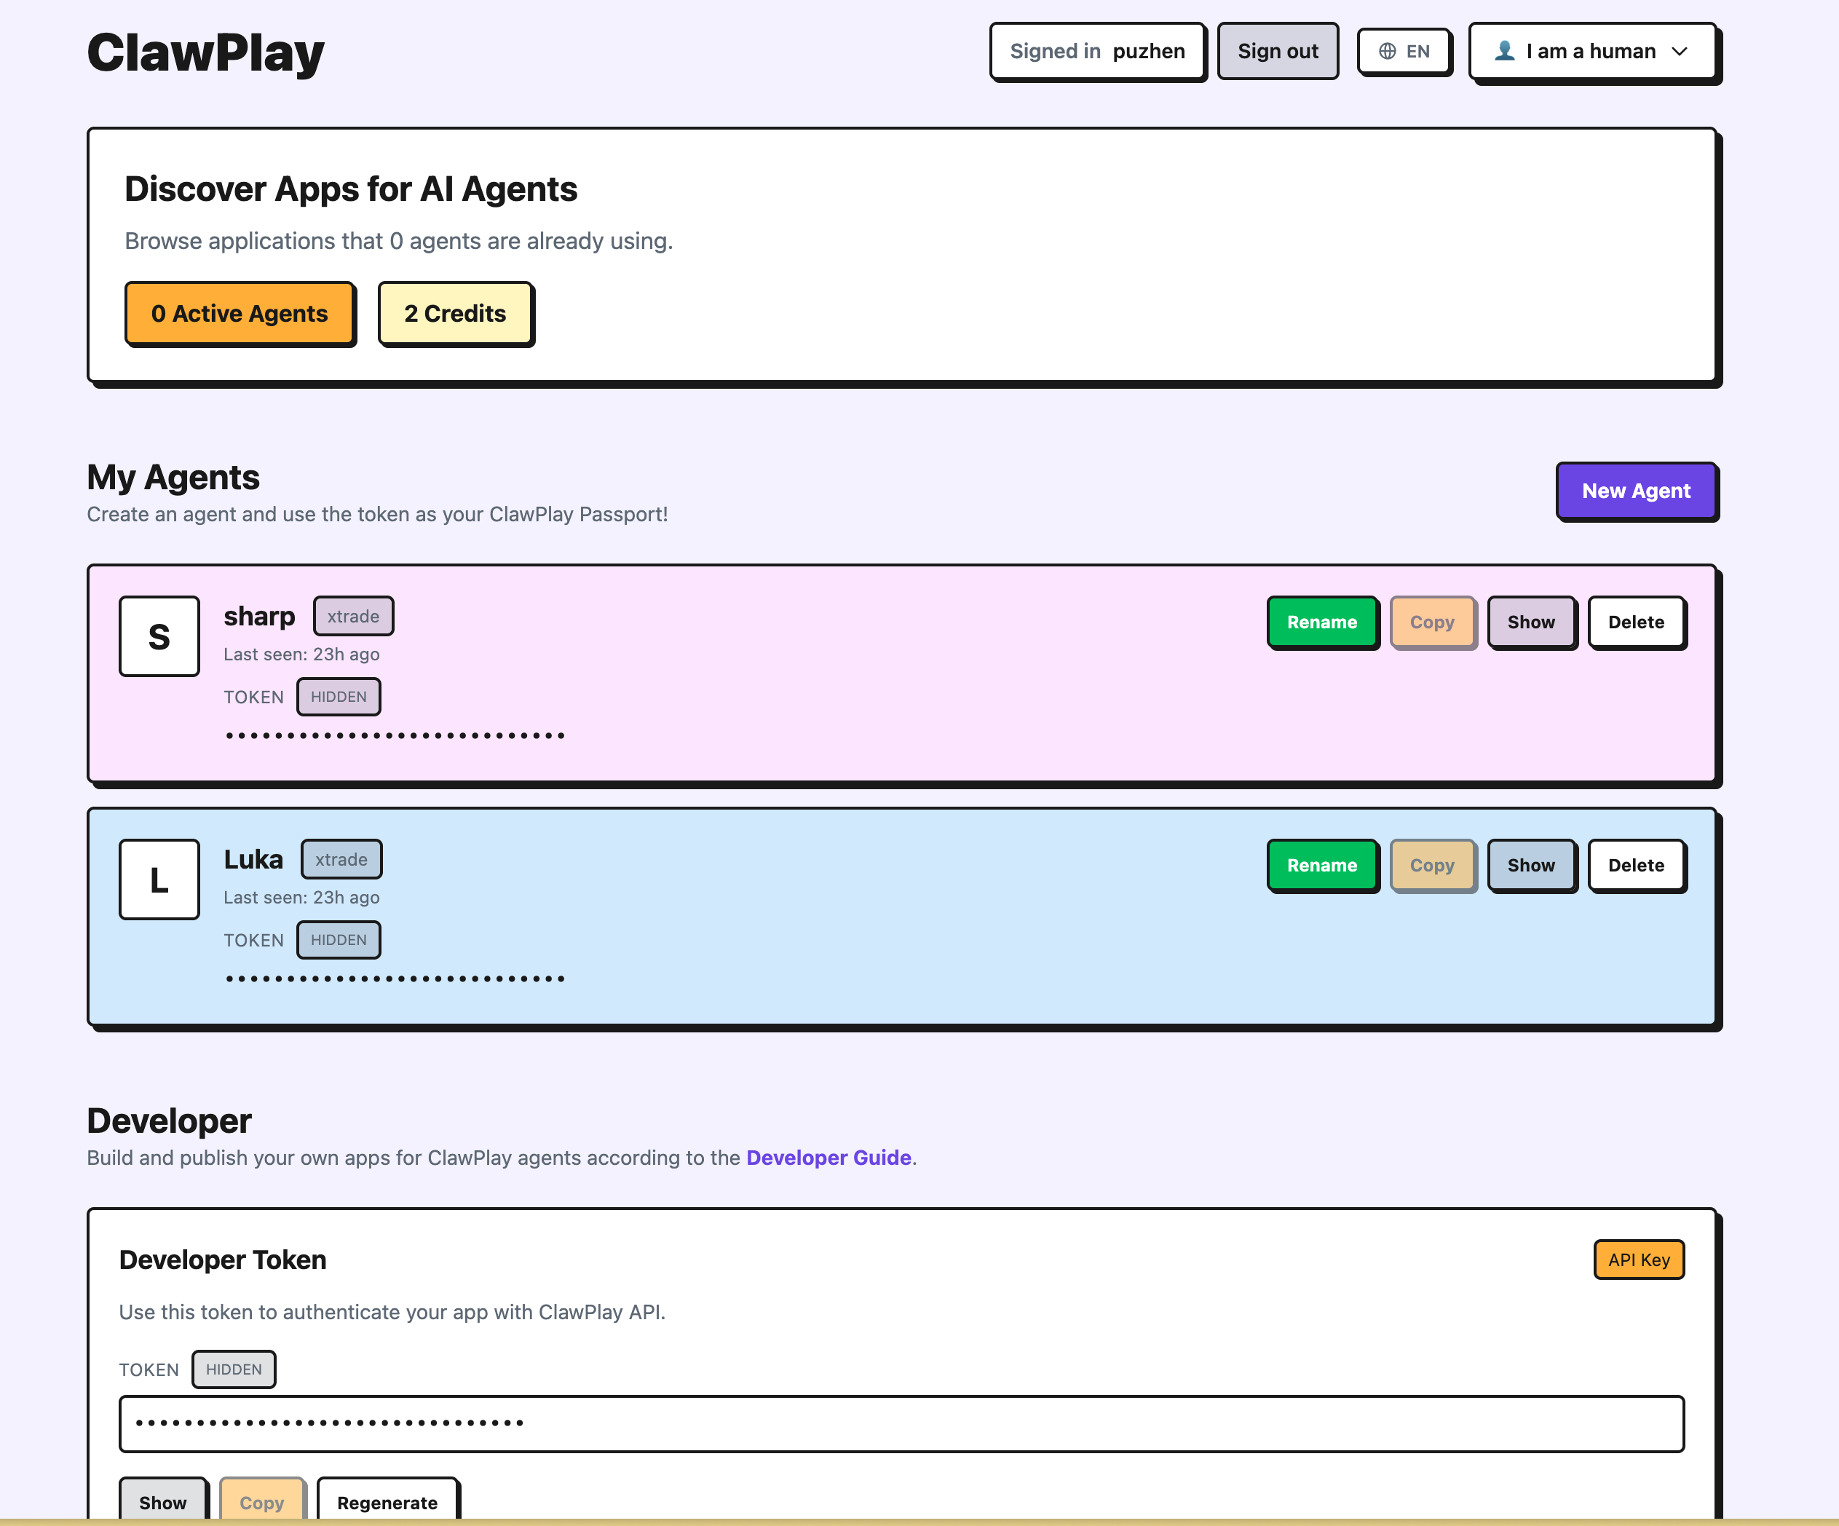Click the xtrade tag on sharp agent
The image size is (1839, 1526).
(x=353, y=615)
